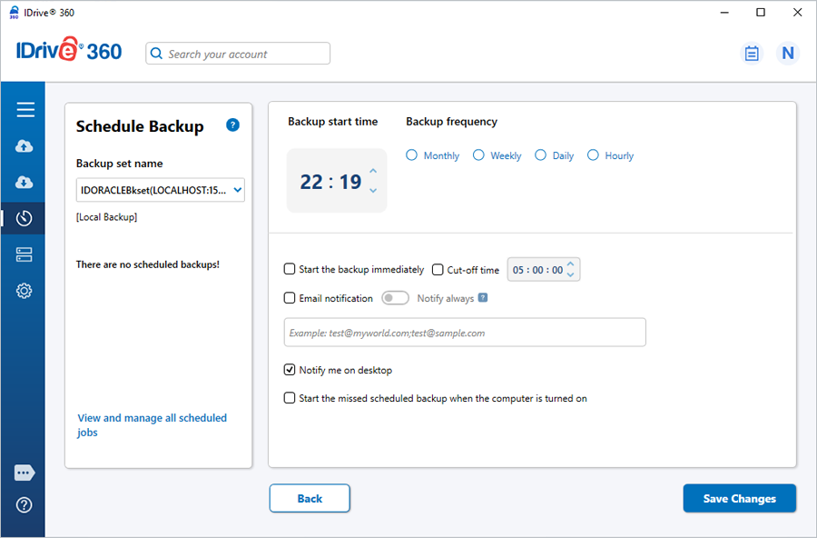Open the server/devices sidebar icon
This screenshot has width=817, height=538.
(25, 254)
